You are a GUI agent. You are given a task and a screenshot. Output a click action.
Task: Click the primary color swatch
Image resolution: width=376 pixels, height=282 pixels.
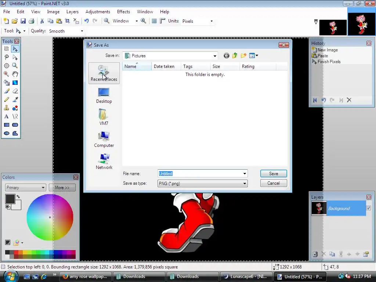pyautogui.click(x=10, y=199)
